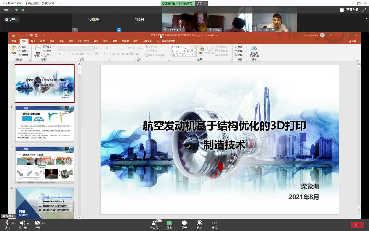Expand the meeting title dropdown chevron
Screen dimensions: 369x231
coord(61,3)
